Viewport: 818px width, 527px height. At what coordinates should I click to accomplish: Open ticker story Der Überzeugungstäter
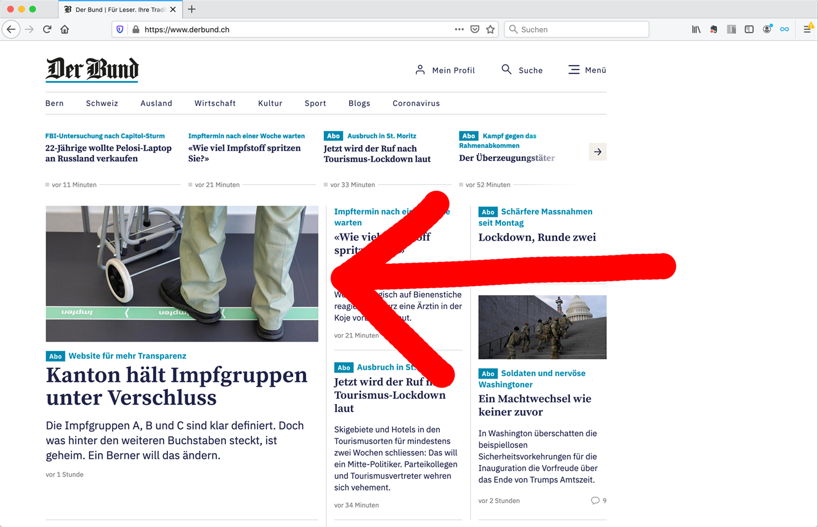tap(507, 158)
